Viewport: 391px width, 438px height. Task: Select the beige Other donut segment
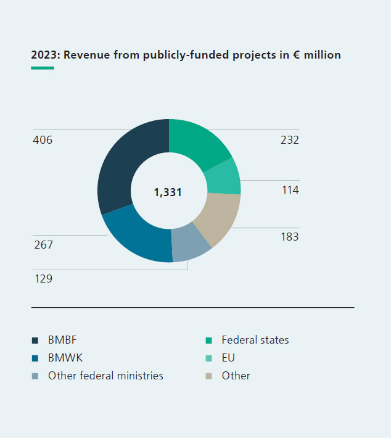[220, 218]
